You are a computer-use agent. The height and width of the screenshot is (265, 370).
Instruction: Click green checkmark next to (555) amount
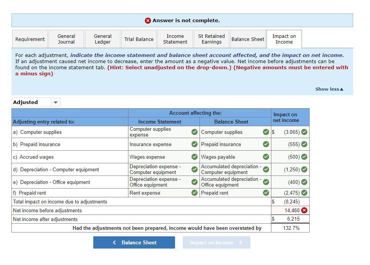pyautogui.click(x=304, y=144)
